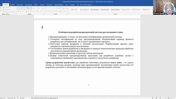
Task: Apply the font color icon
Action: pos(41,11)
